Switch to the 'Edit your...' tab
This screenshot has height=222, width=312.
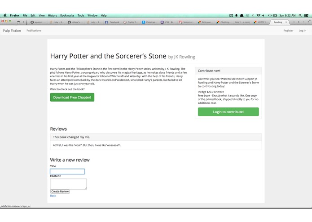(205, 22)
